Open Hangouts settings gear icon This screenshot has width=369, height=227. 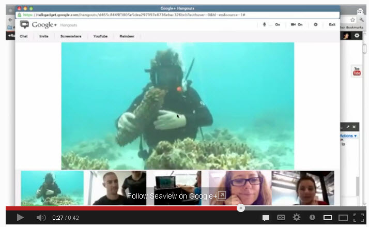coord(315,24)
